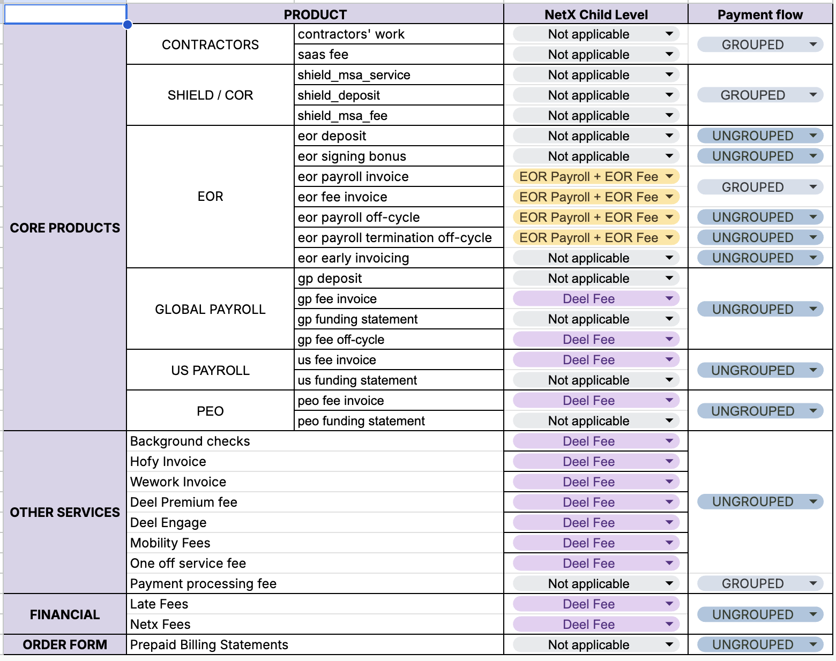The image size is (836, 661).
Task: Open Deel Fee dropdown in Netx Fees row
Action: tap(669, 625)
